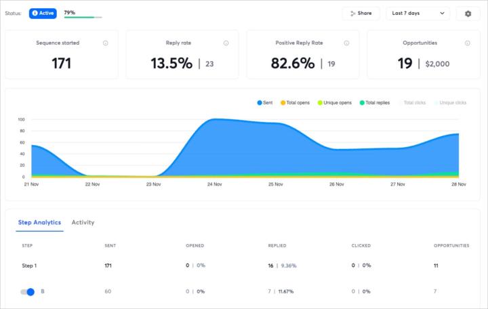
Task: Toggle Total opens legend item
Action: pyautogui.click(x=295, y=102)
